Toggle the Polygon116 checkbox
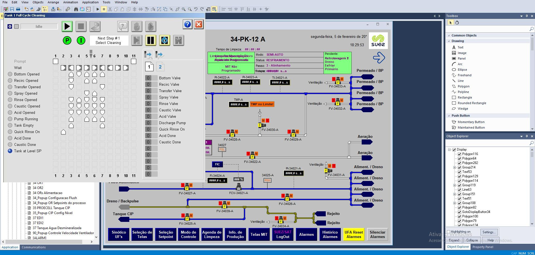 [x=459, y=154]
